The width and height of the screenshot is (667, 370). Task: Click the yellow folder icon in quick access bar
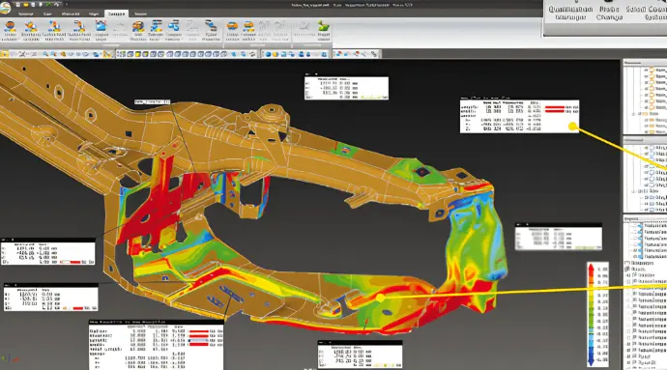click(26, 4)
